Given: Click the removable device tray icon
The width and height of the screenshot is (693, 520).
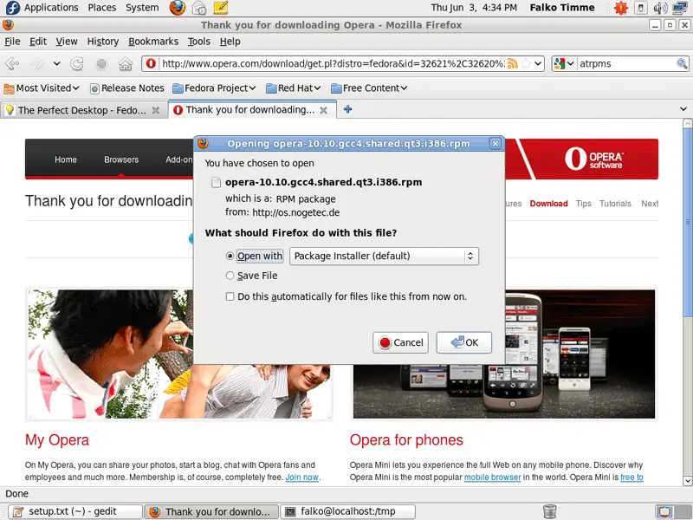Looking at the screenshot, I should [640, 8].
